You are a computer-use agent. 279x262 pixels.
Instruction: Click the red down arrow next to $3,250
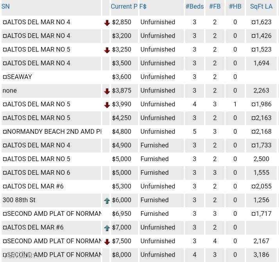[x=107, y=50]
